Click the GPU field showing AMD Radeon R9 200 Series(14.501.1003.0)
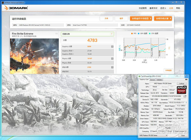This screenshot has height=140, width=191. click(x=41, y=25)
